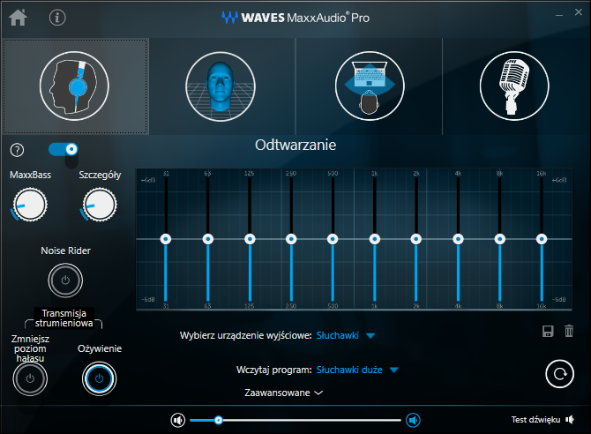Viewport: 591px width, 434px height.
Task: Turn off the MaxxAudio master switch
Action: [x=64, y=149]
